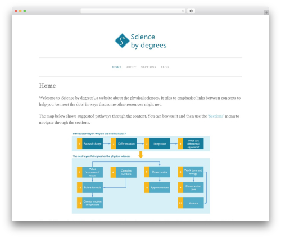This screenshot has height=238, width=281.
Task: Open the Blog menu item
Action: pos(165,67)
